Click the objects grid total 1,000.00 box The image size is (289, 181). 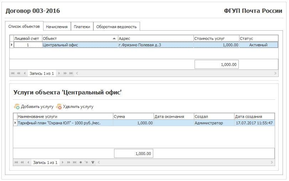tap(217, 64)
